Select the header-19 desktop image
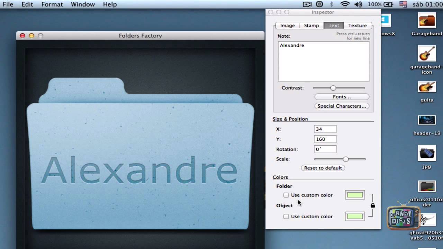The height and width of the screenshot is (249, 443). click(x=427, y=120)
